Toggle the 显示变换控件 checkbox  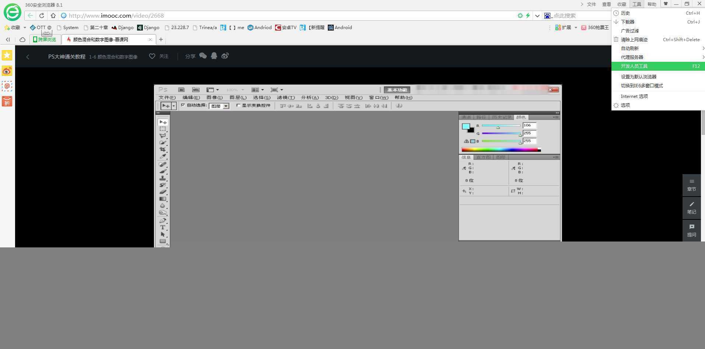(x=238, y=105)
